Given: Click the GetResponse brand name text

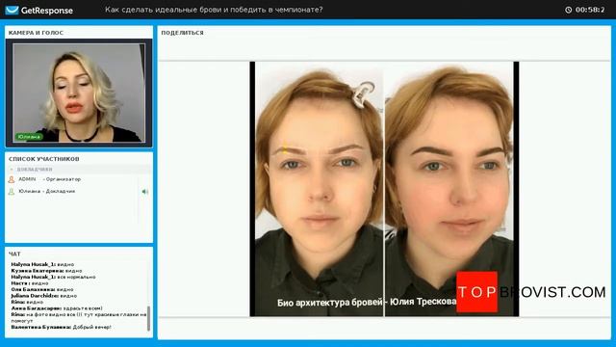Looking at the screenshot, I should 47,11.
